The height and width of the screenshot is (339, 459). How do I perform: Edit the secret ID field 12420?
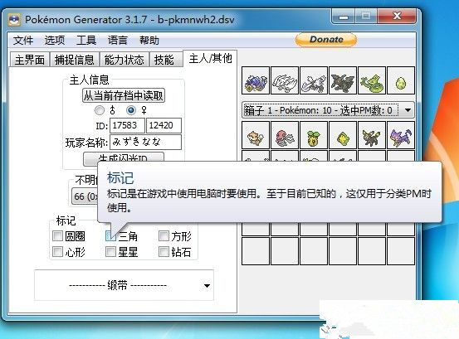164,125
